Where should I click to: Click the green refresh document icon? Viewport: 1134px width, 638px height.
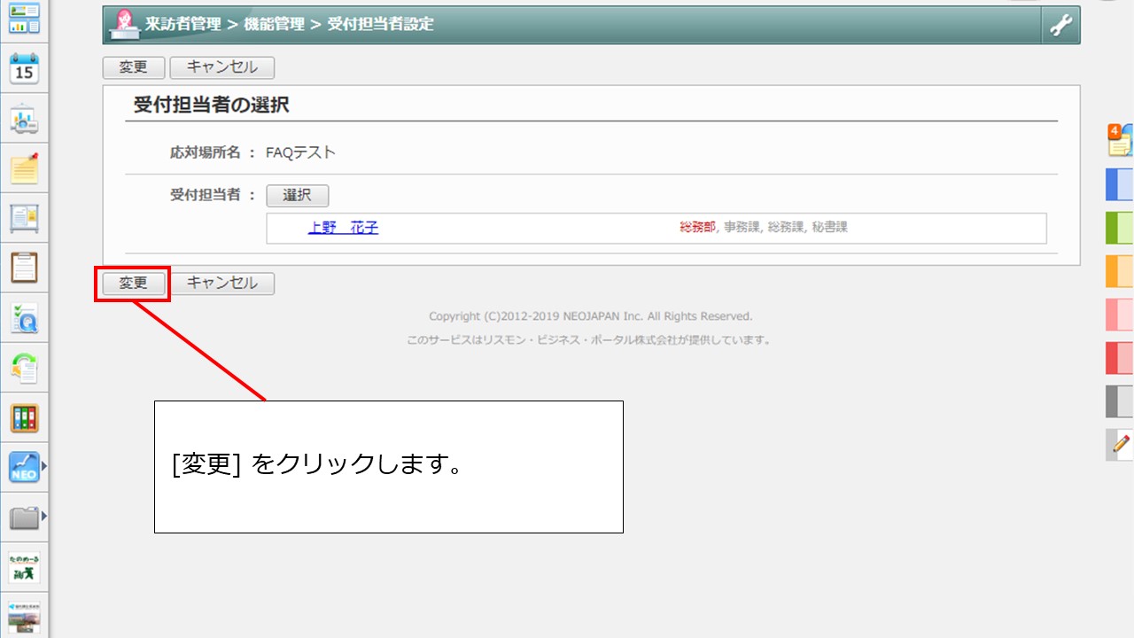coord(24,367)
